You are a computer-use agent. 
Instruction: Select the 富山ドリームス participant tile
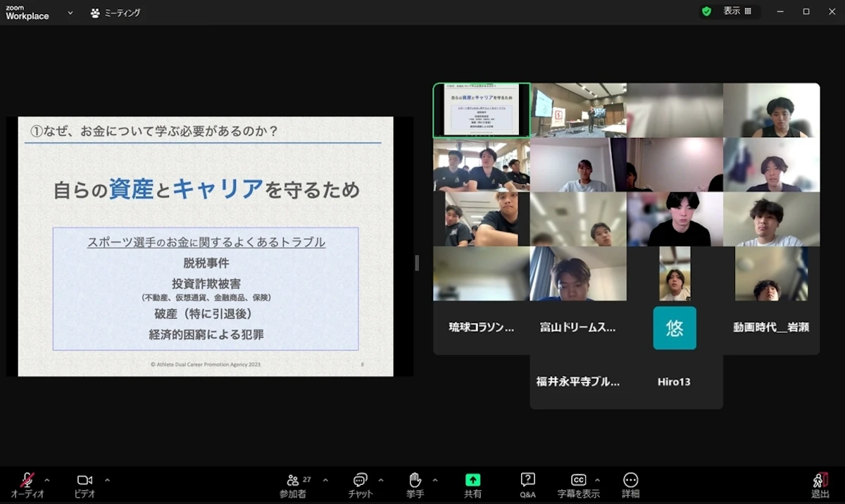(578, 327)
